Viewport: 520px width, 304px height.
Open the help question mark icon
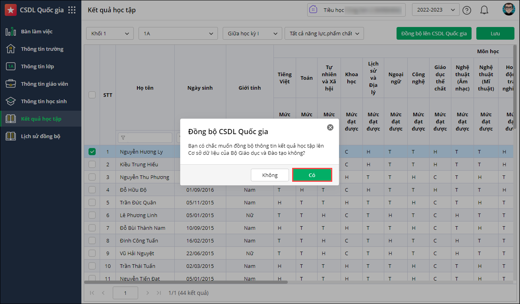(467, 10)
